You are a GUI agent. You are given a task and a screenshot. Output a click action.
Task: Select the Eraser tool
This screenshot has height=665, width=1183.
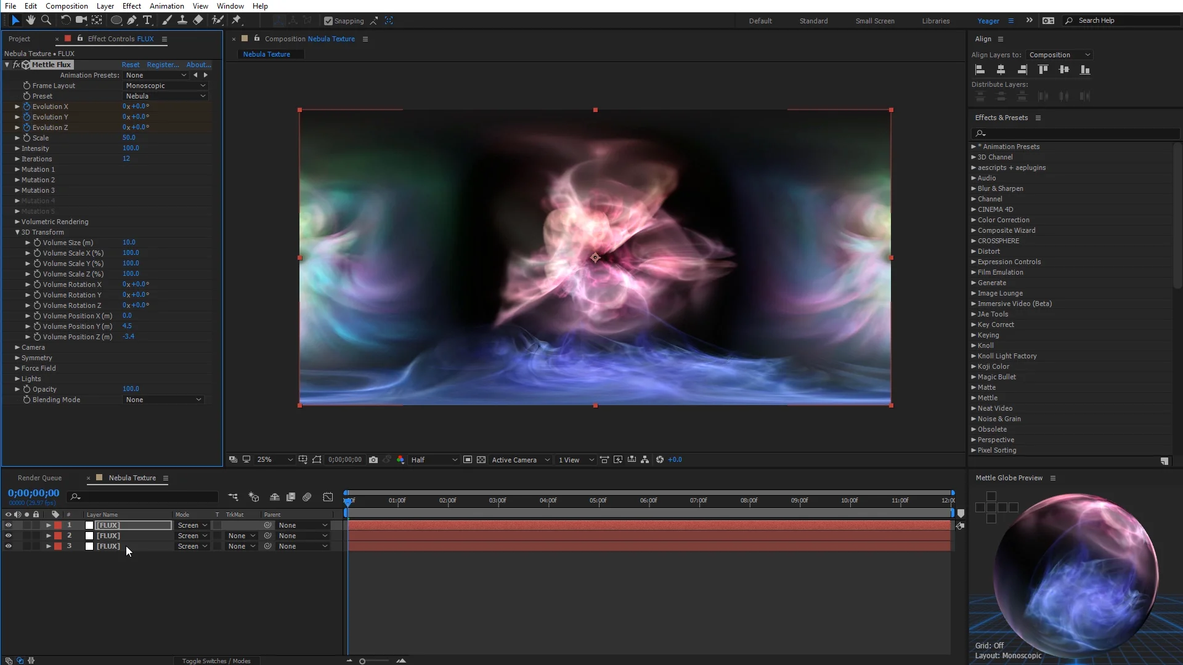coord(198,20)
